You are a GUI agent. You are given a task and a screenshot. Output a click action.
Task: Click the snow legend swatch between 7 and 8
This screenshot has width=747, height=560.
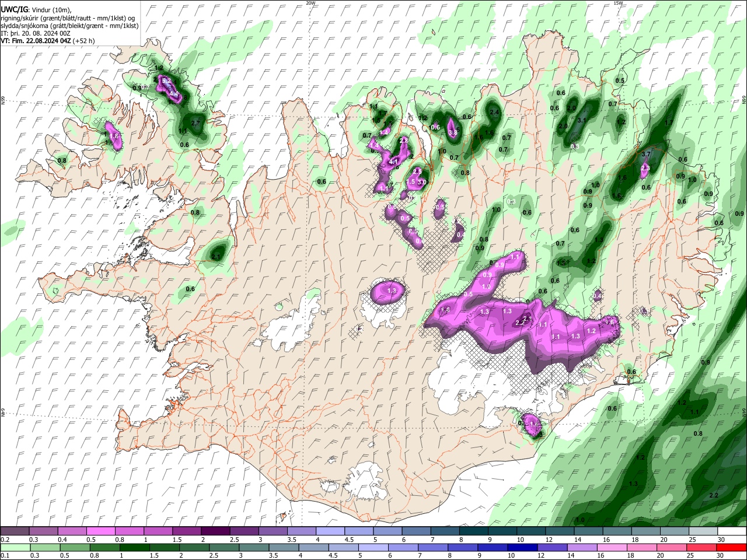click(x=444, y=531)
